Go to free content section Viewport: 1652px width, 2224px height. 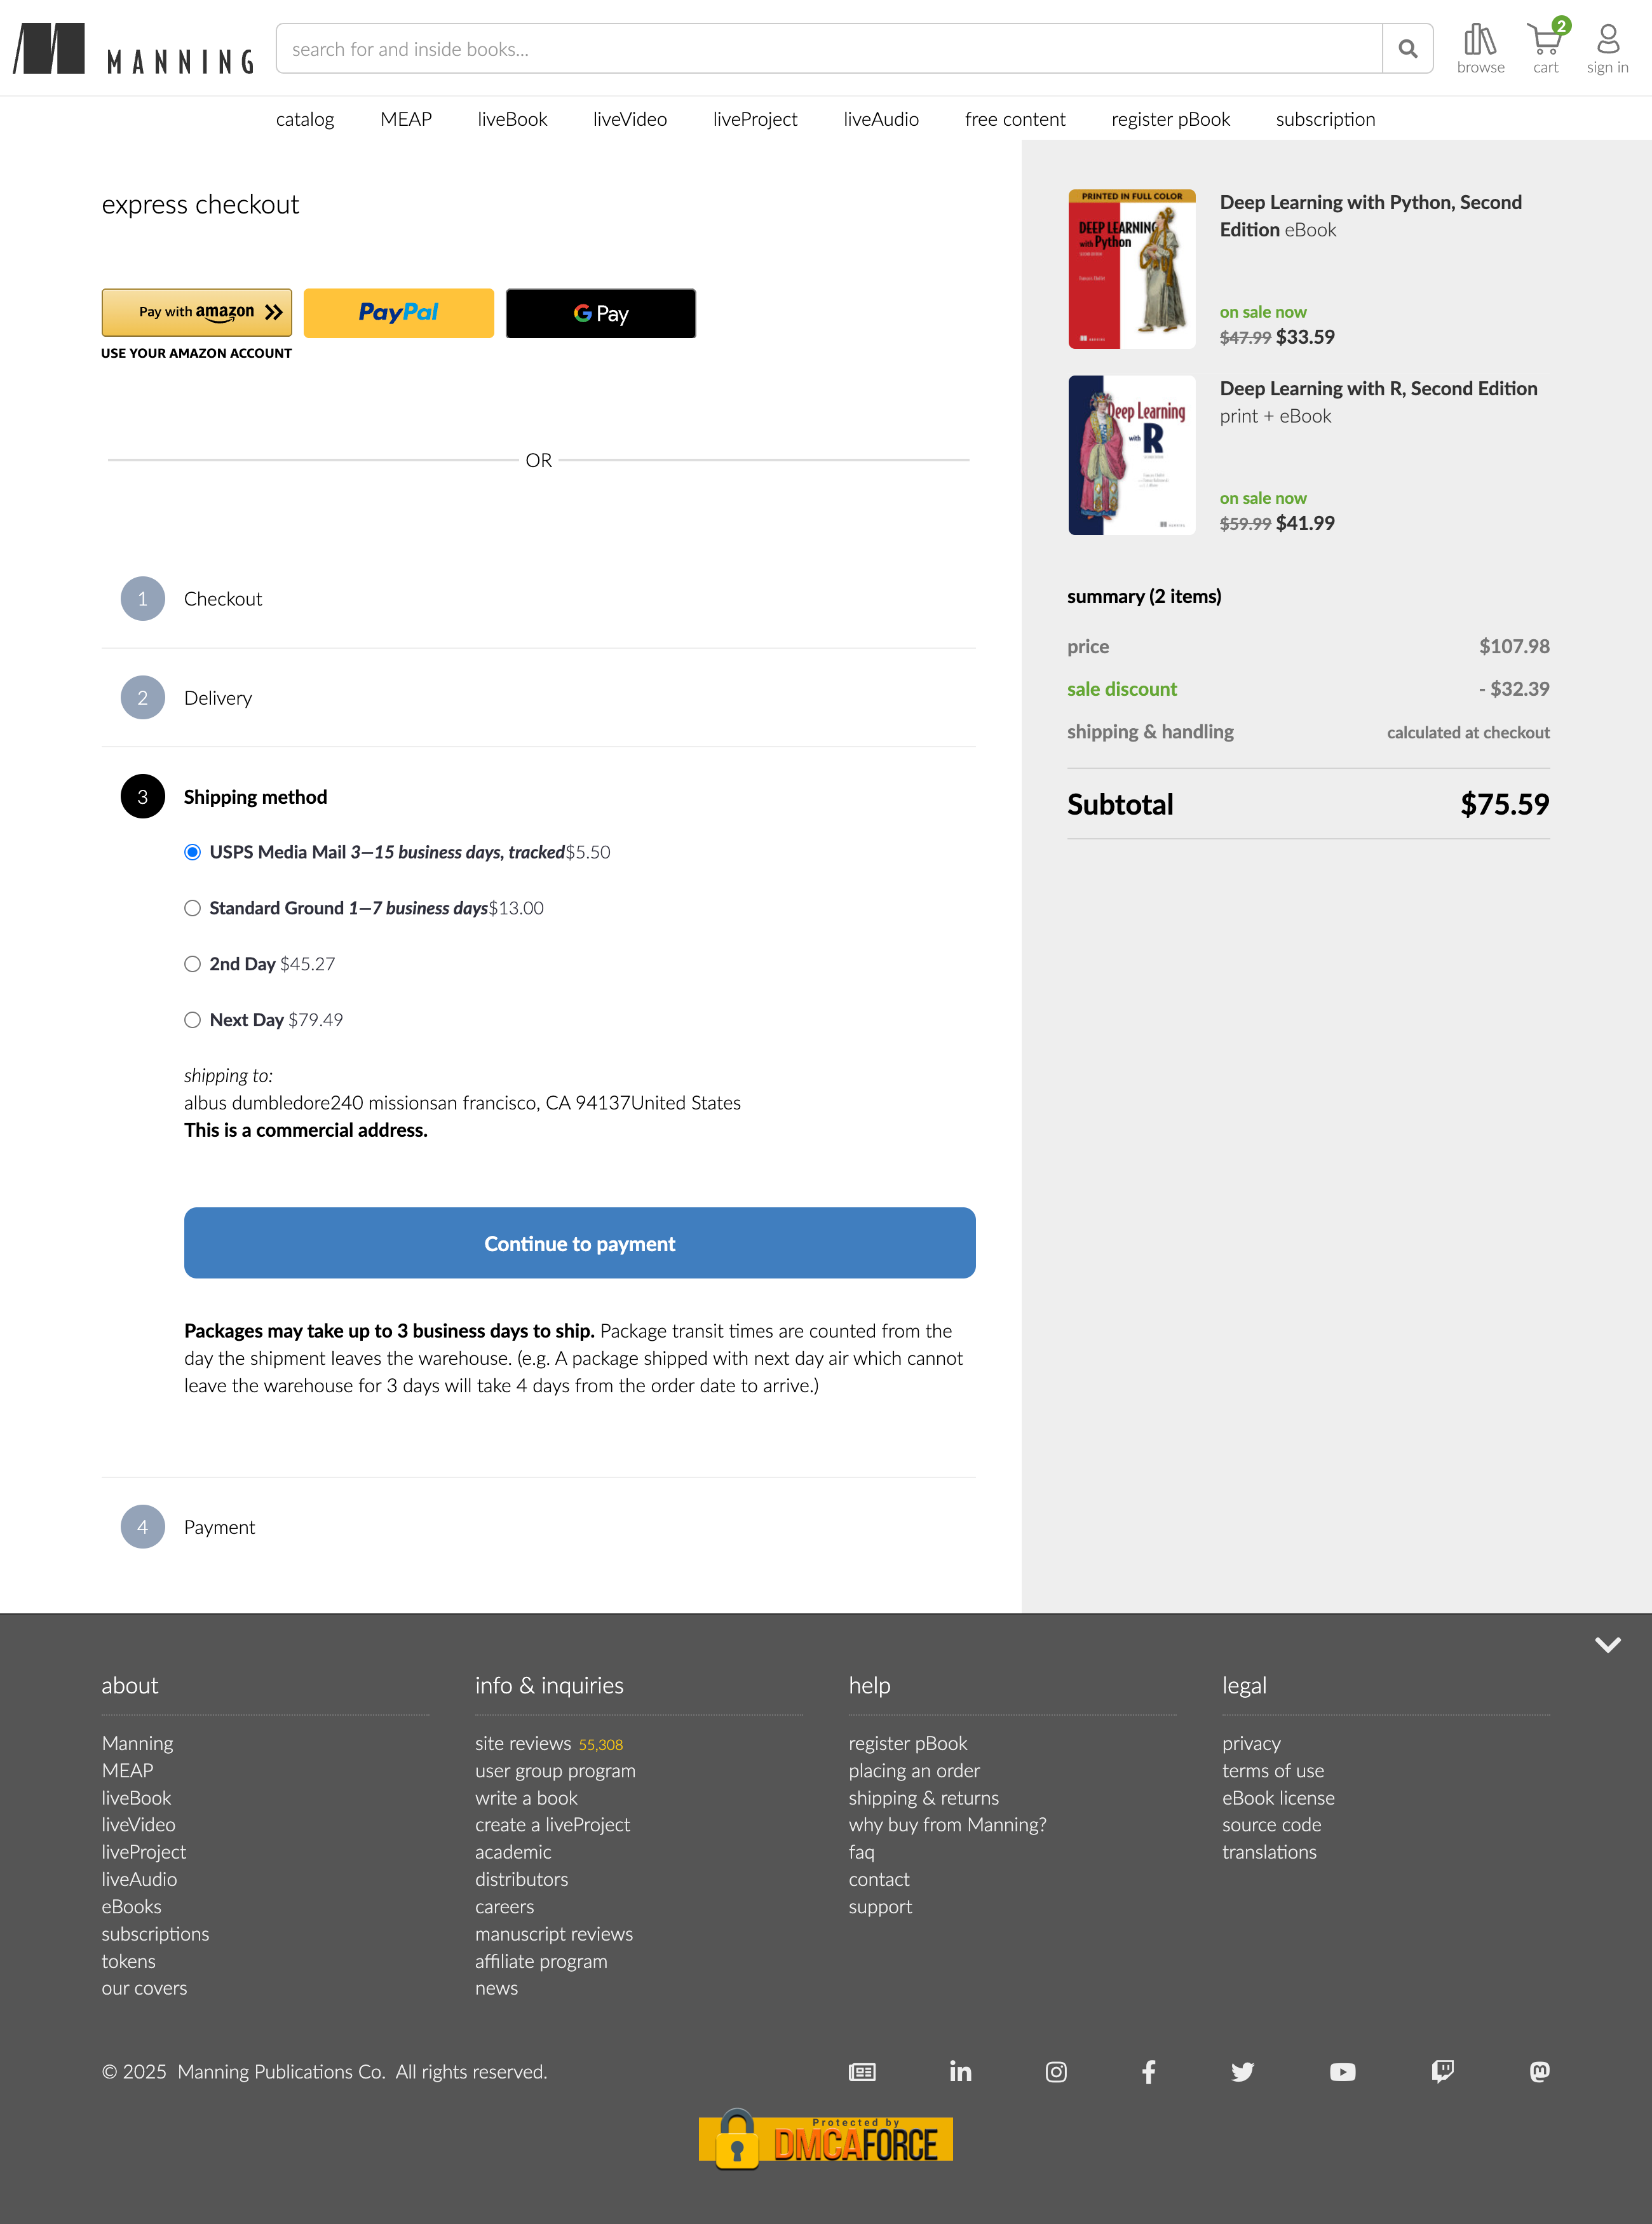(x=1015, y=119)
